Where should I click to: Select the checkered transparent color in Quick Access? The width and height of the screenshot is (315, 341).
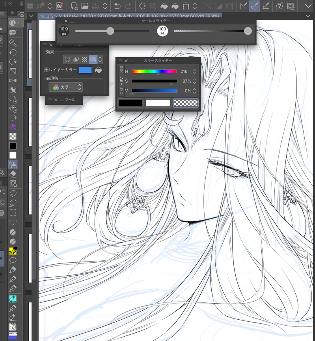(13, 137)
